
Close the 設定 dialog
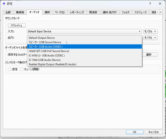pyautogui.click(x=160, y=4)
